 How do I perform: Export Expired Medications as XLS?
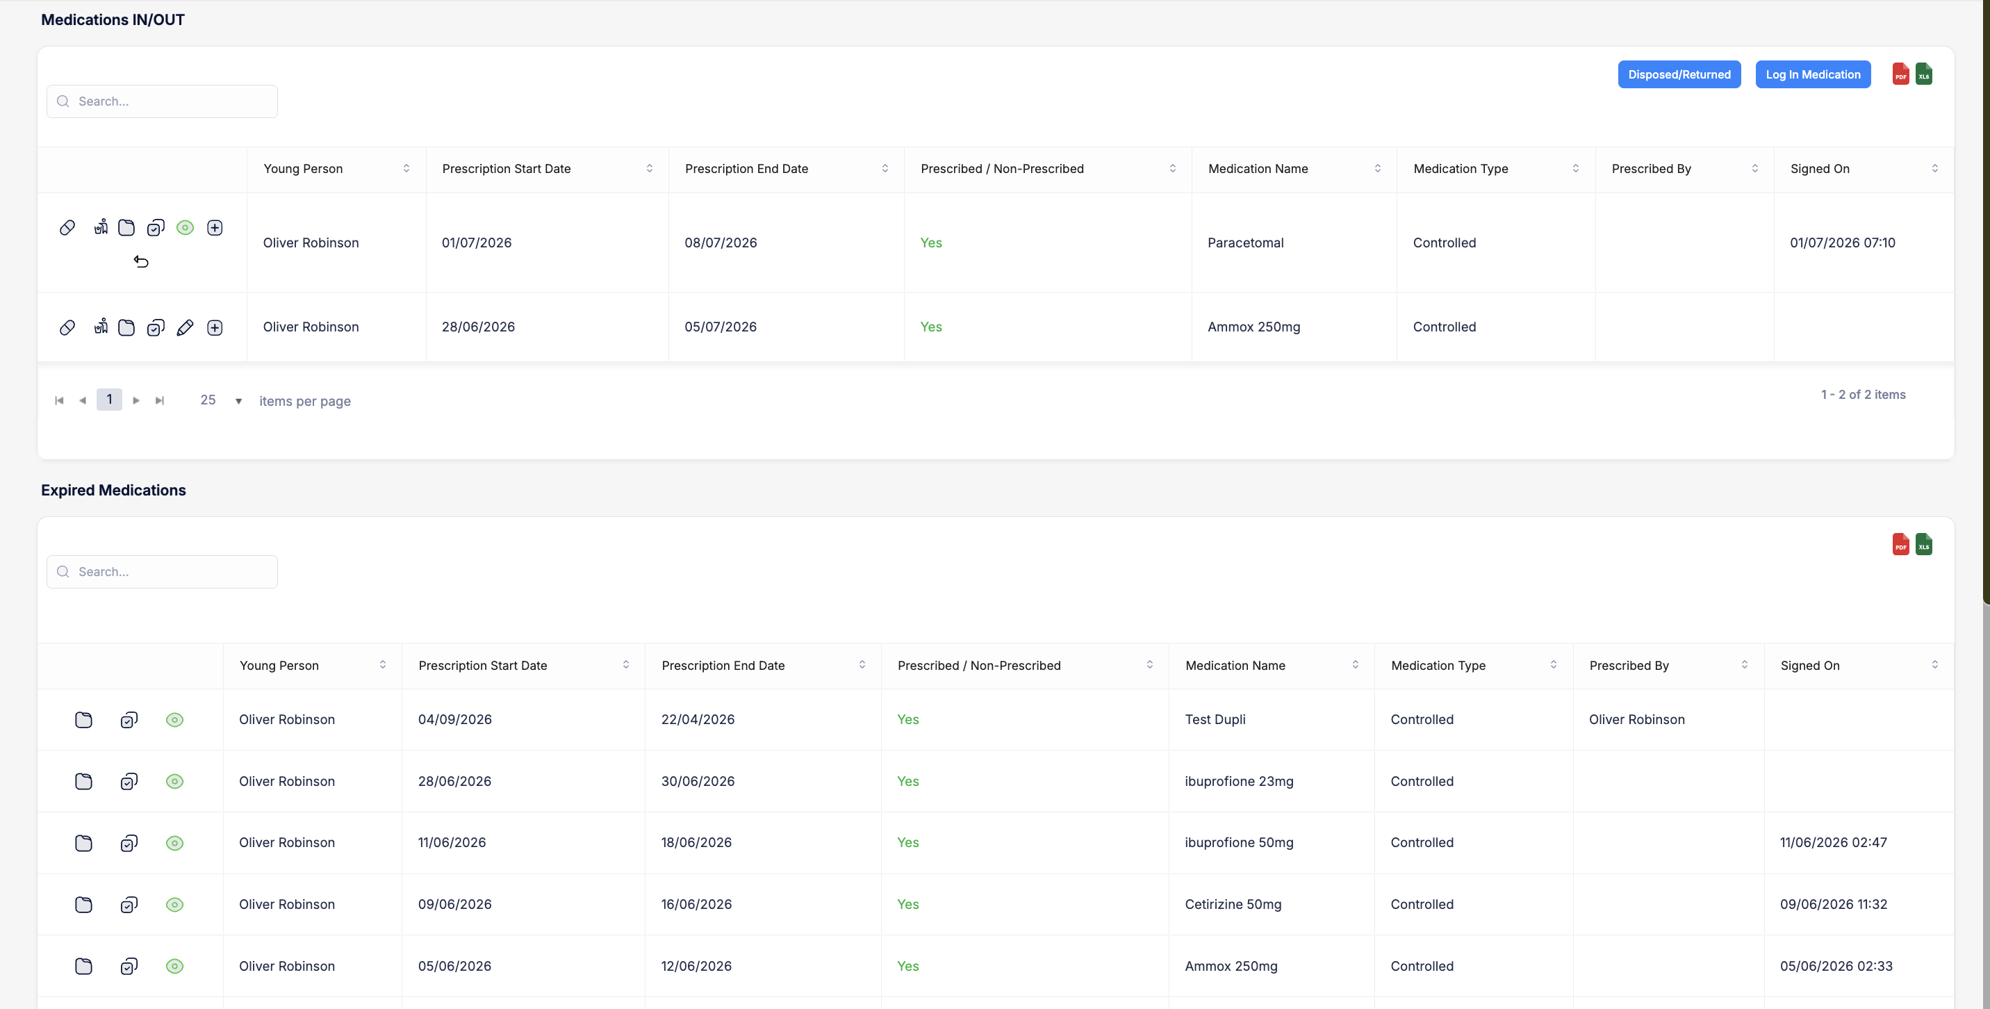1923,544
